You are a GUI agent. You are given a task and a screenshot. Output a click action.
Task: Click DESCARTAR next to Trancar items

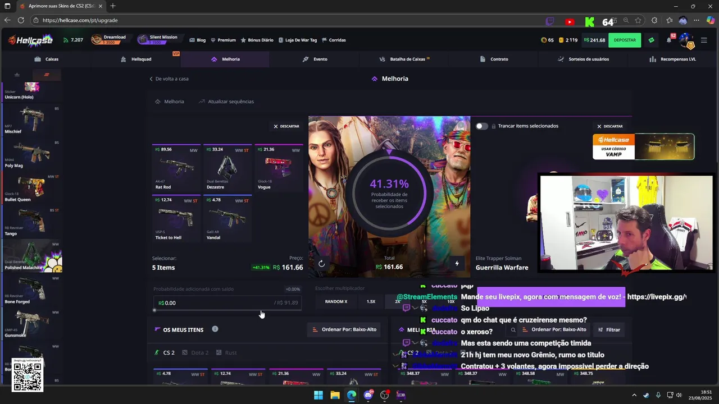click(x=610, y=126)
